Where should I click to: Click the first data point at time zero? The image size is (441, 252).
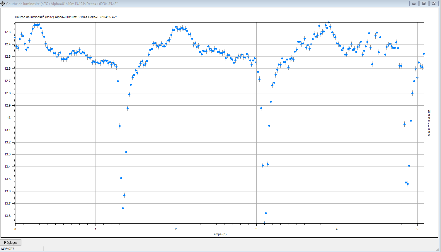pos(15,38)
